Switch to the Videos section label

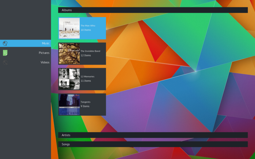pos(45,62)
